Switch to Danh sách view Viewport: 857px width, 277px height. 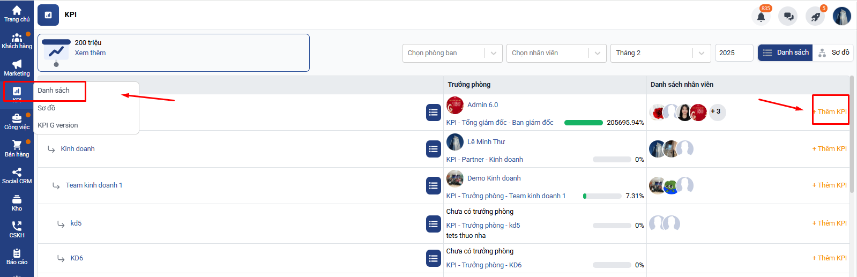785,53
